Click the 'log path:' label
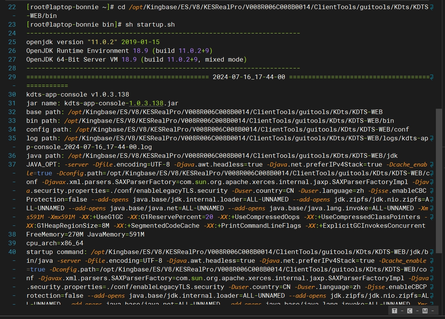Screen dimensions: 445x319 (43, 138)
